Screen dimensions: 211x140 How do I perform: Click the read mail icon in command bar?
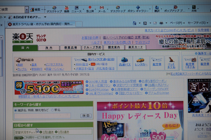(155, 23)
